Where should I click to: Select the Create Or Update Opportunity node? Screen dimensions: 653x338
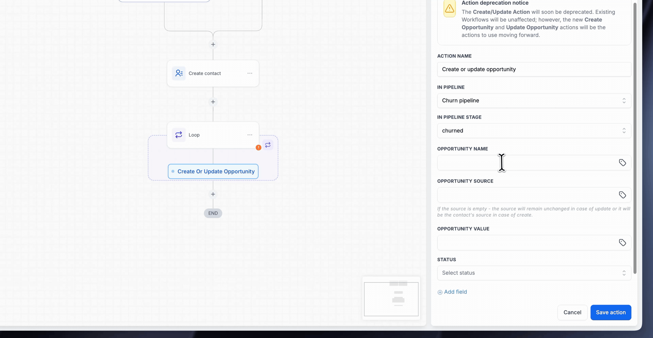[213, 171]
